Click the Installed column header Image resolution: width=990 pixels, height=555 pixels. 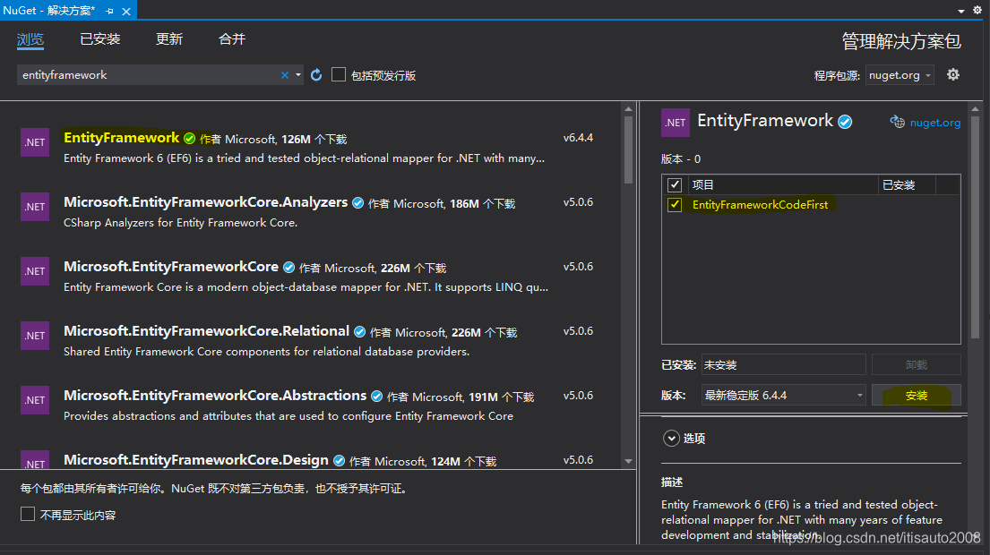(907, 184)
